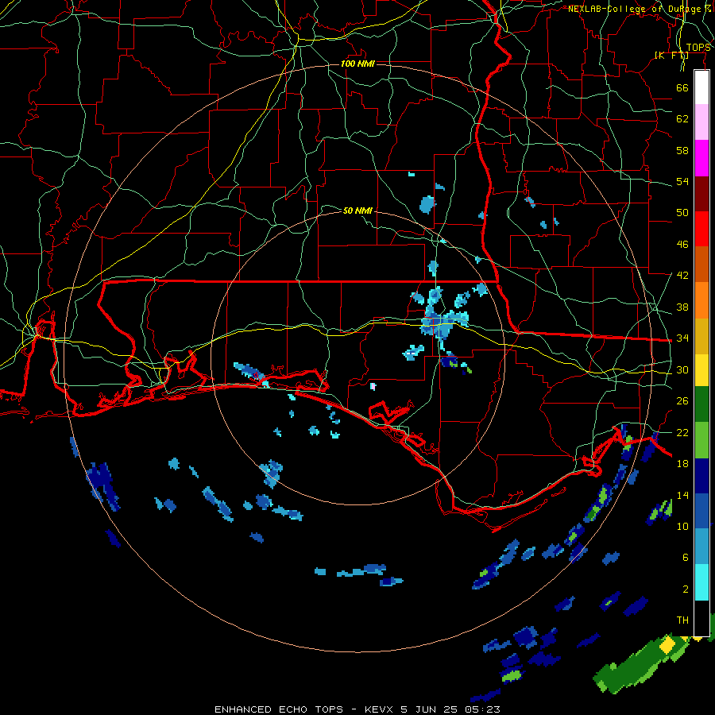This screenshot has width=715, height=715.
Task: Click the 'K FT' units label
Action: pyautogui.click(x=671, y=56)
